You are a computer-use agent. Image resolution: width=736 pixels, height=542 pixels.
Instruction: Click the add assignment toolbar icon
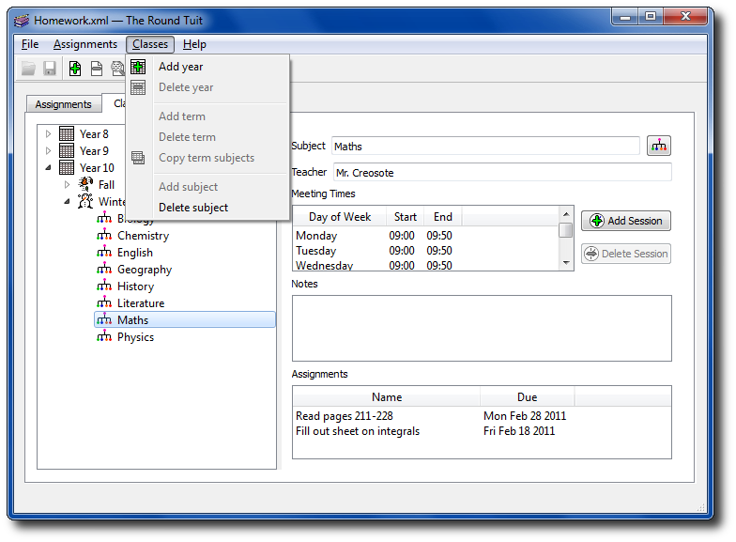point(75,69)
